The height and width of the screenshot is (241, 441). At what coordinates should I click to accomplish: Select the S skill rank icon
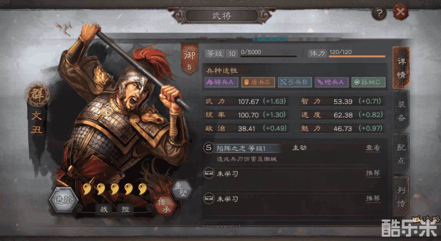point(208,148)
